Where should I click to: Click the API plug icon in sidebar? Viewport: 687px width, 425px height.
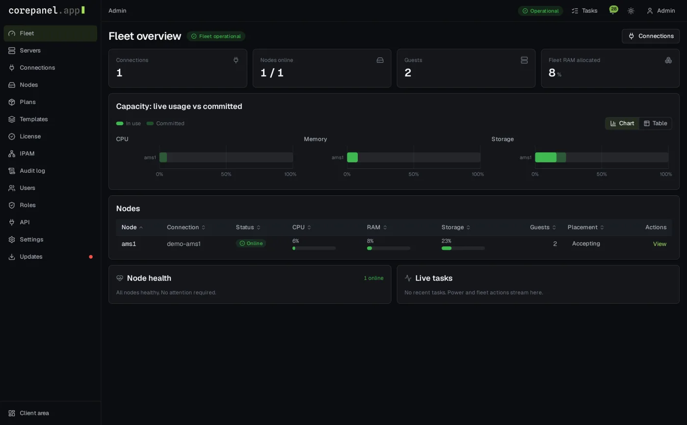pos(12,222)
